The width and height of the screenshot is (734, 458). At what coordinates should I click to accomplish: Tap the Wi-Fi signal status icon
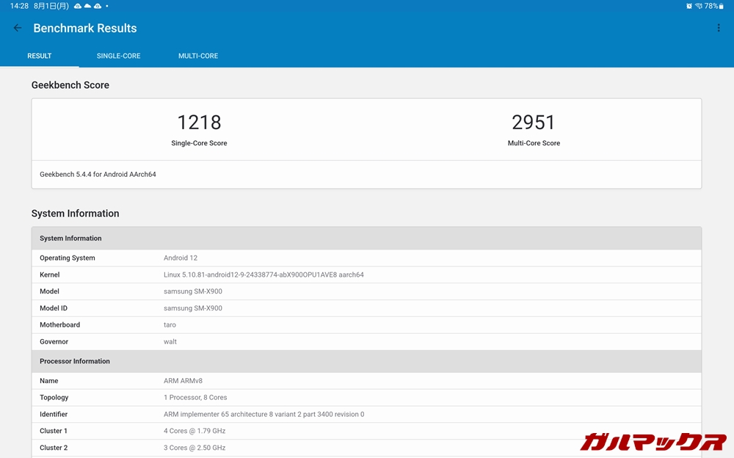pos(698,6)
